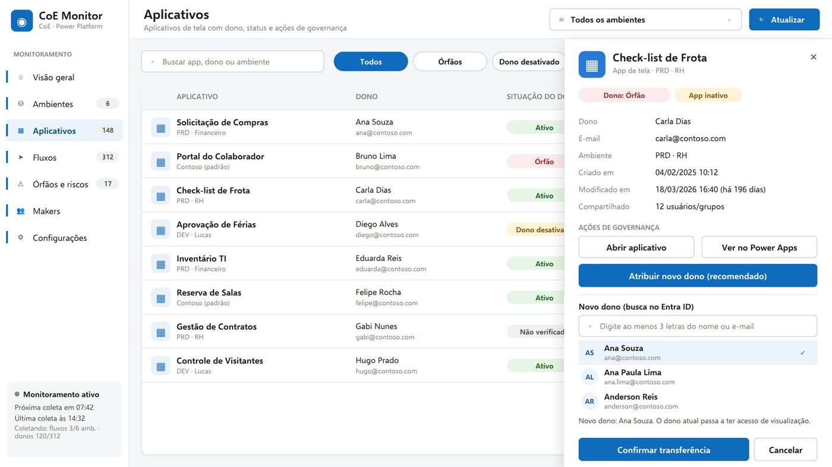The width and height of the screenshot is (832, 467).
Task: Click the Órfãos e riscos warning icon
Action: [21, 184]
